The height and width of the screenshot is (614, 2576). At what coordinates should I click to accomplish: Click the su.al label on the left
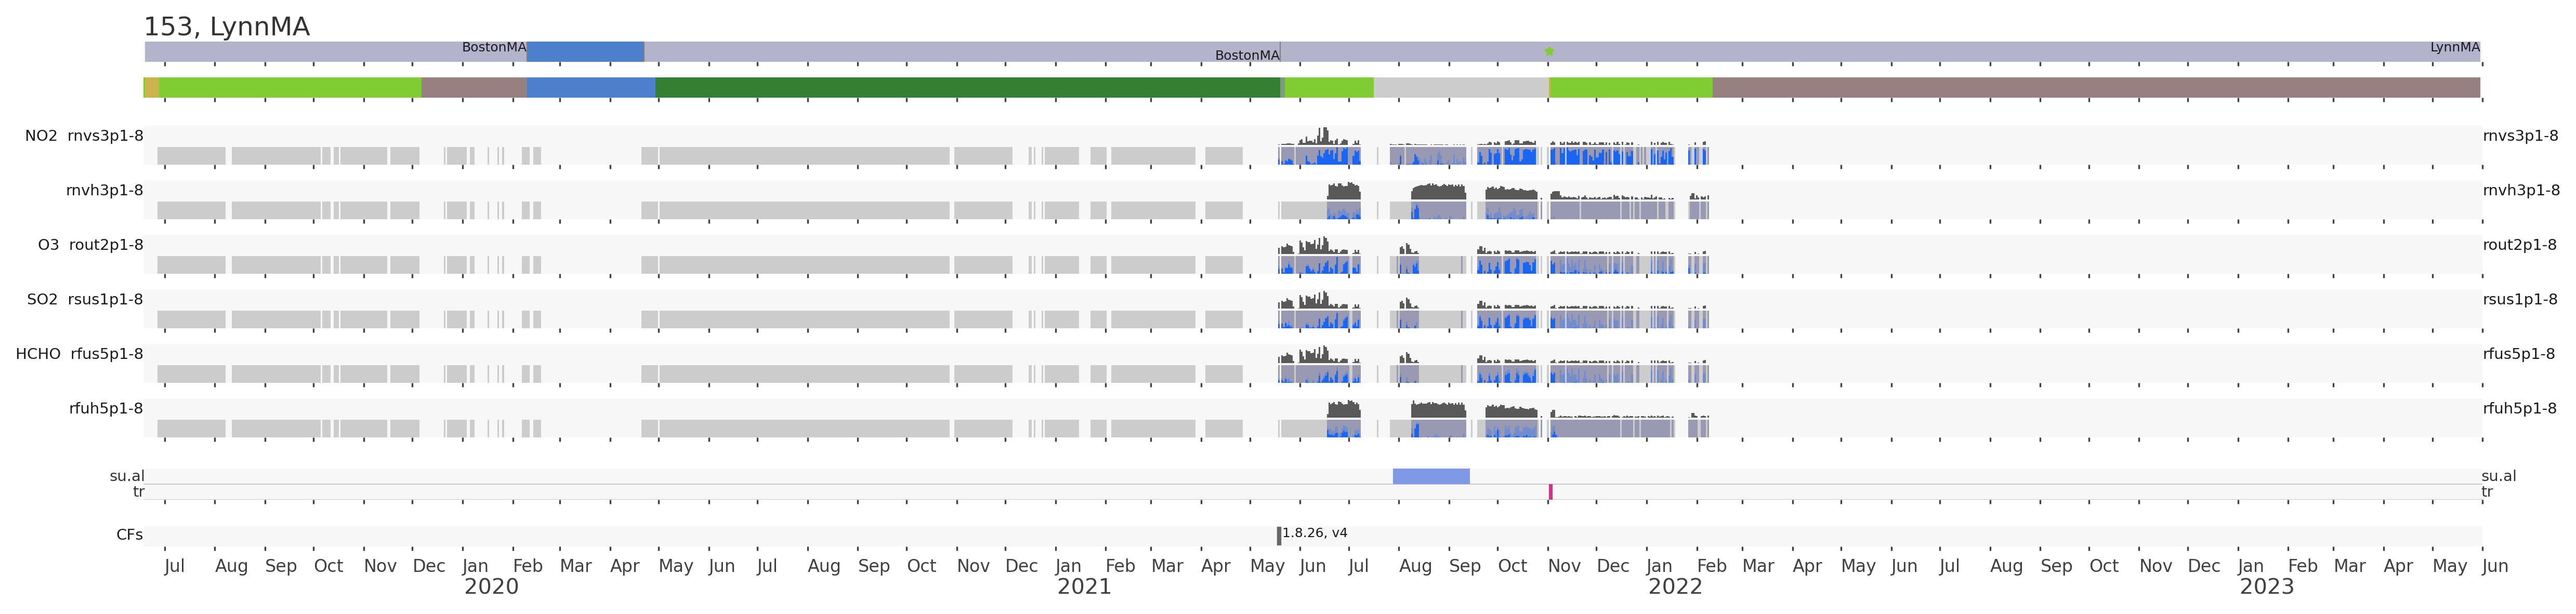click(x=127, y=476)
